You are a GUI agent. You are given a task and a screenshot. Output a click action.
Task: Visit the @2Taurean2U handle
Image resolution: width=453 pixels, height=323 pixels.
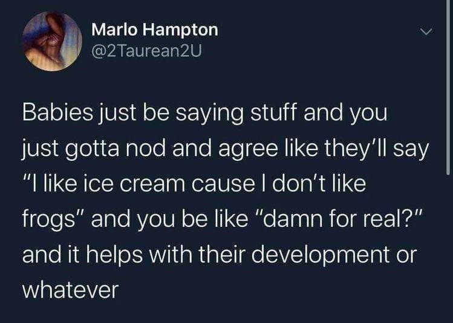pyautogui.click(x=146, y=51)
